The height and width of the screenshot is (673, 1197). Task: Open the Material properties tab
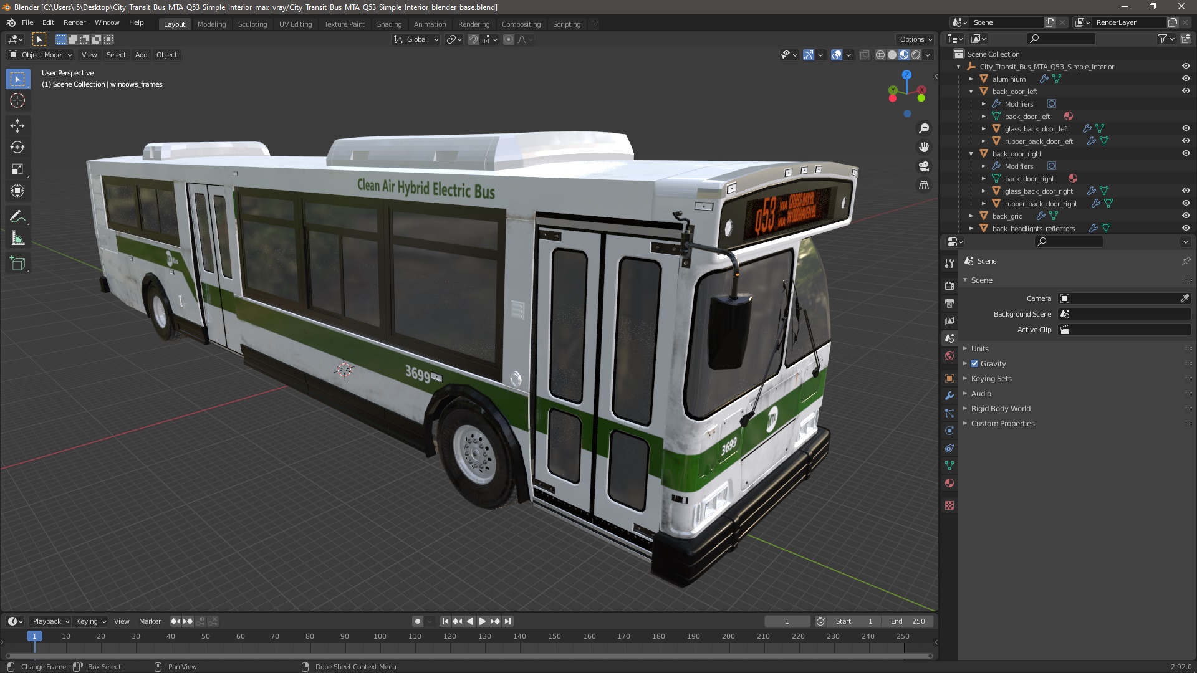[949, 483]
